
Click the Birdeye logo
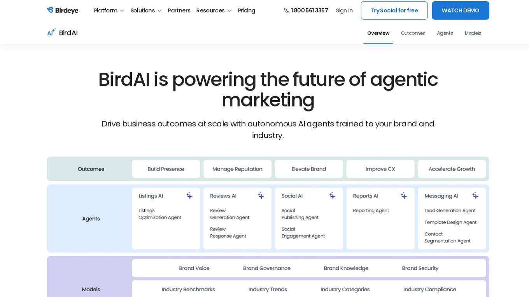click(62, 10)
